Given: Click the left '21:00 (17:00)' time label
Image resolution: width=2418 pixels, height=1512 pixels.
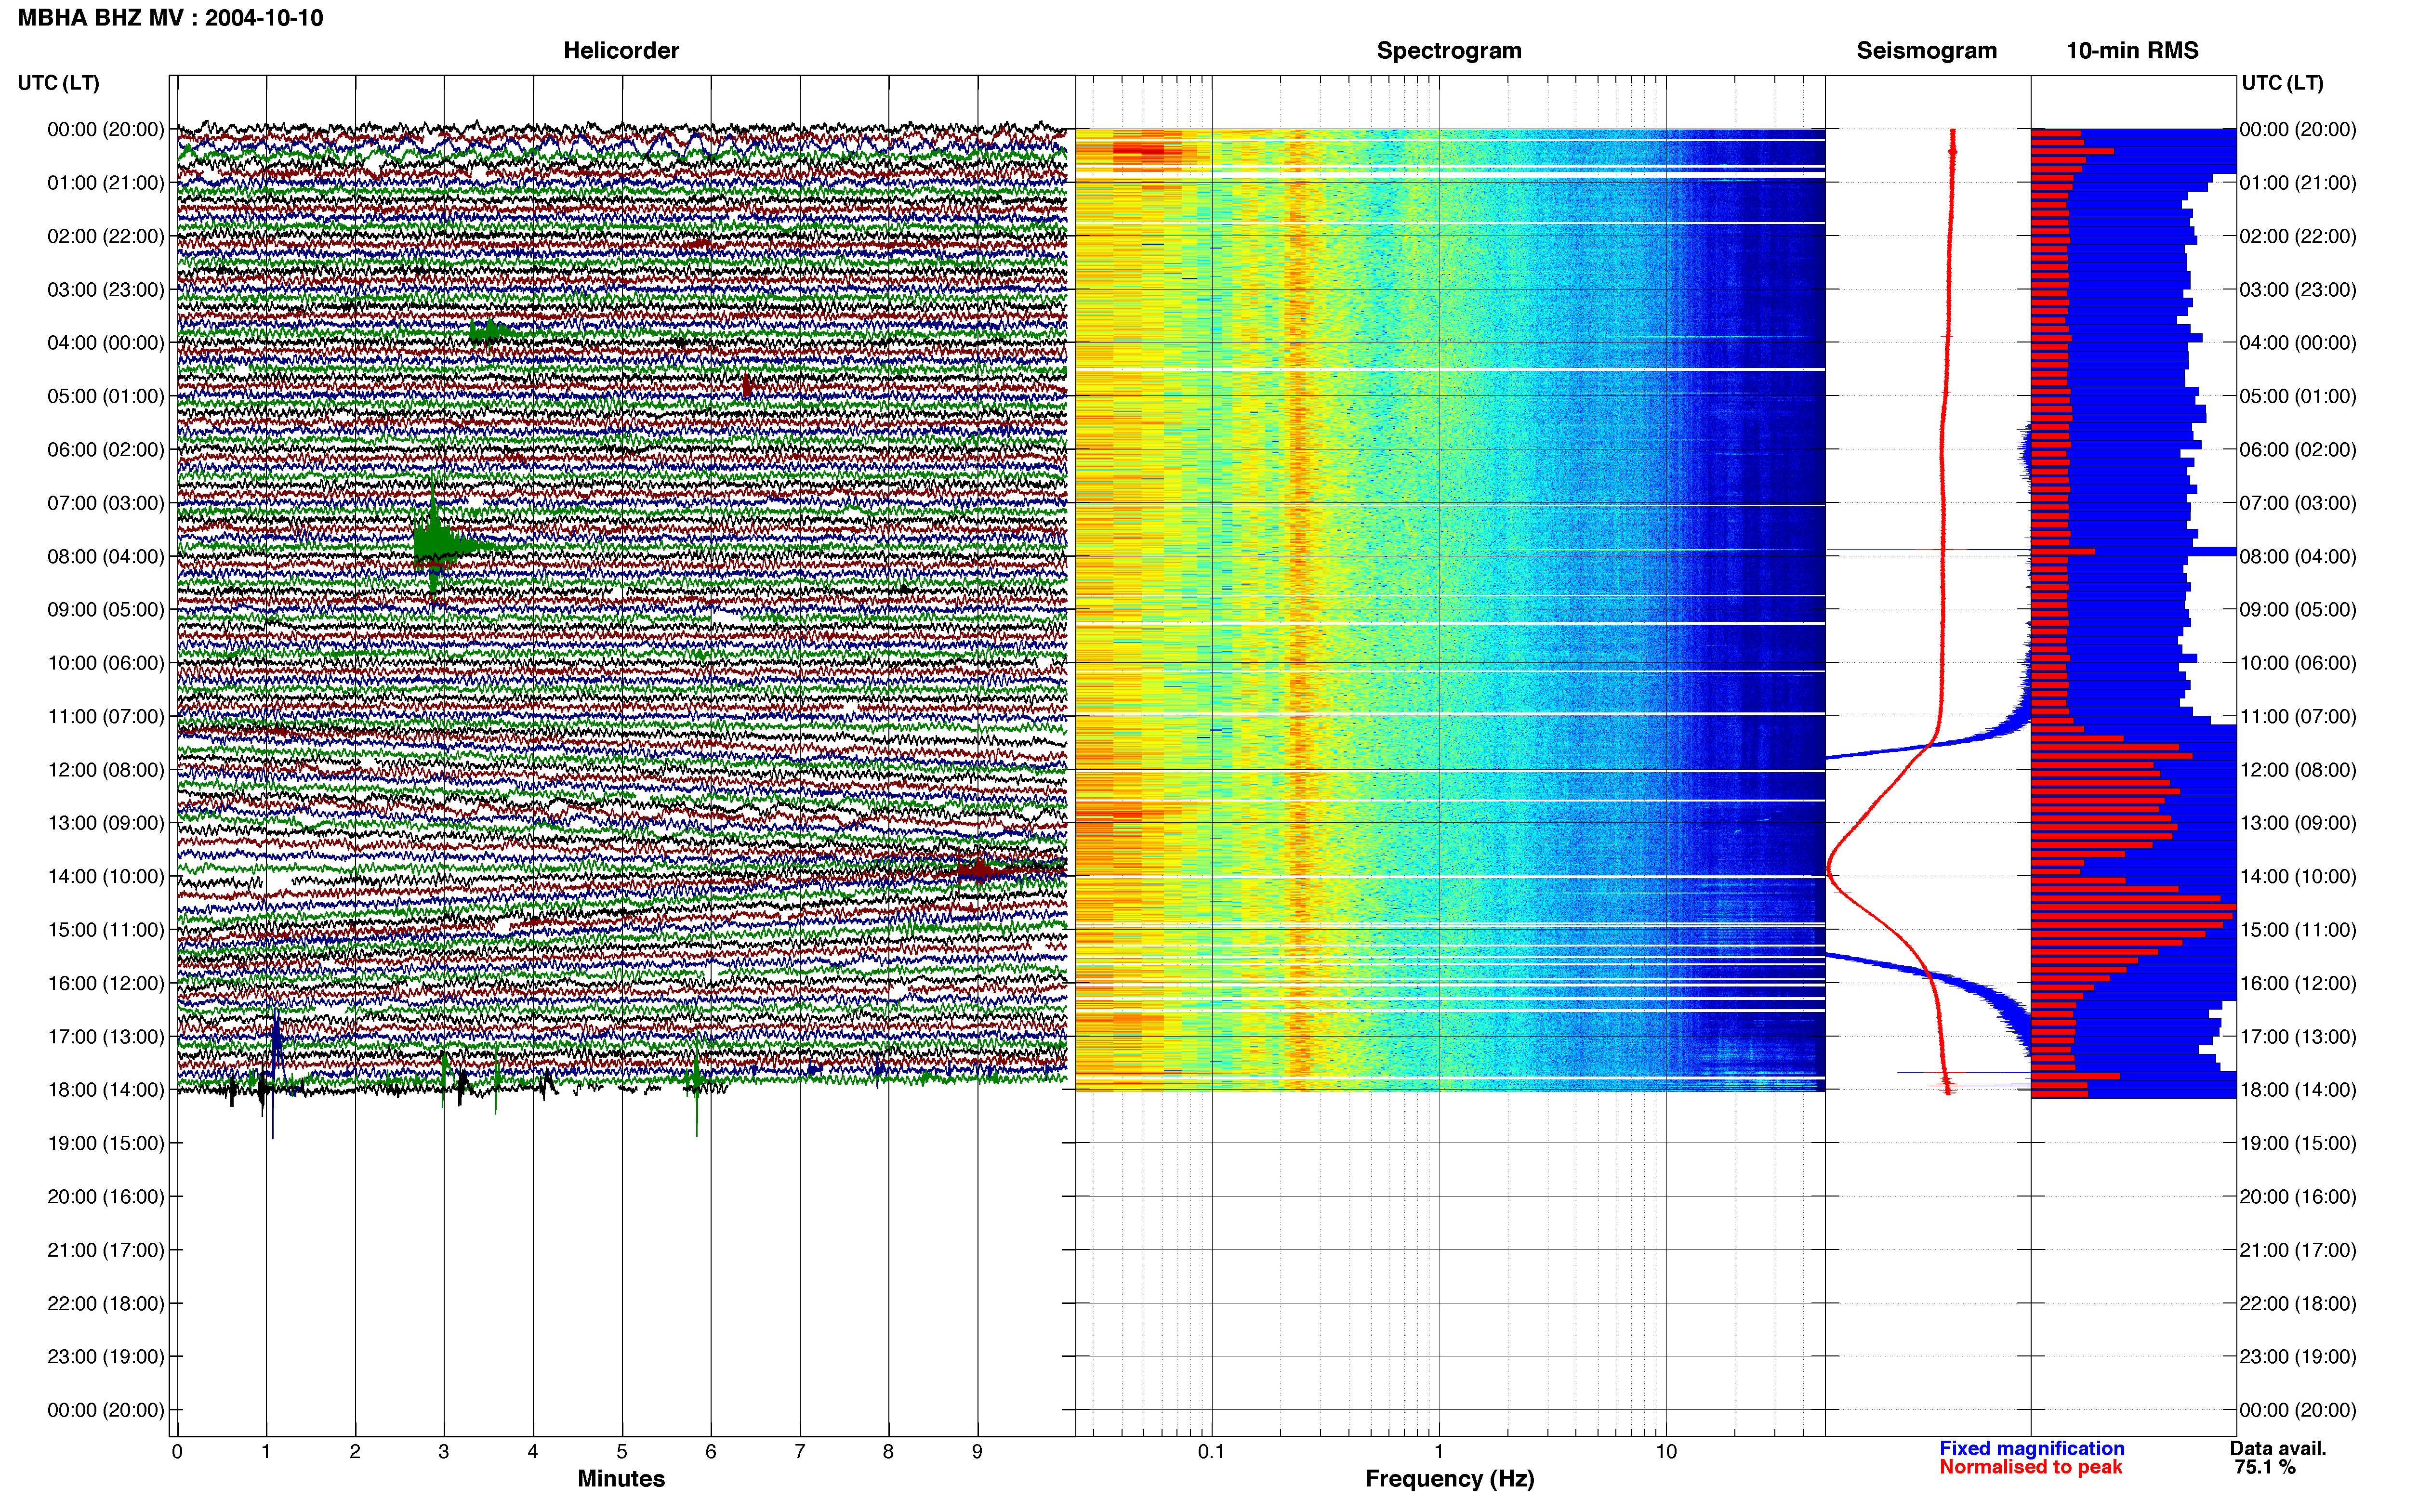Looking at the screenshot, I should [106, 1250].
